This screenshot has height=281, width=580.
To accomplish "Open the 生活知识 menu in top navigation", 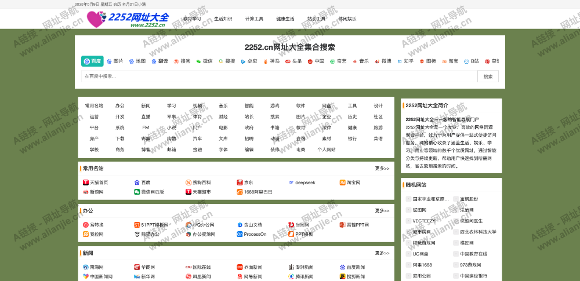I will (223, 19).
